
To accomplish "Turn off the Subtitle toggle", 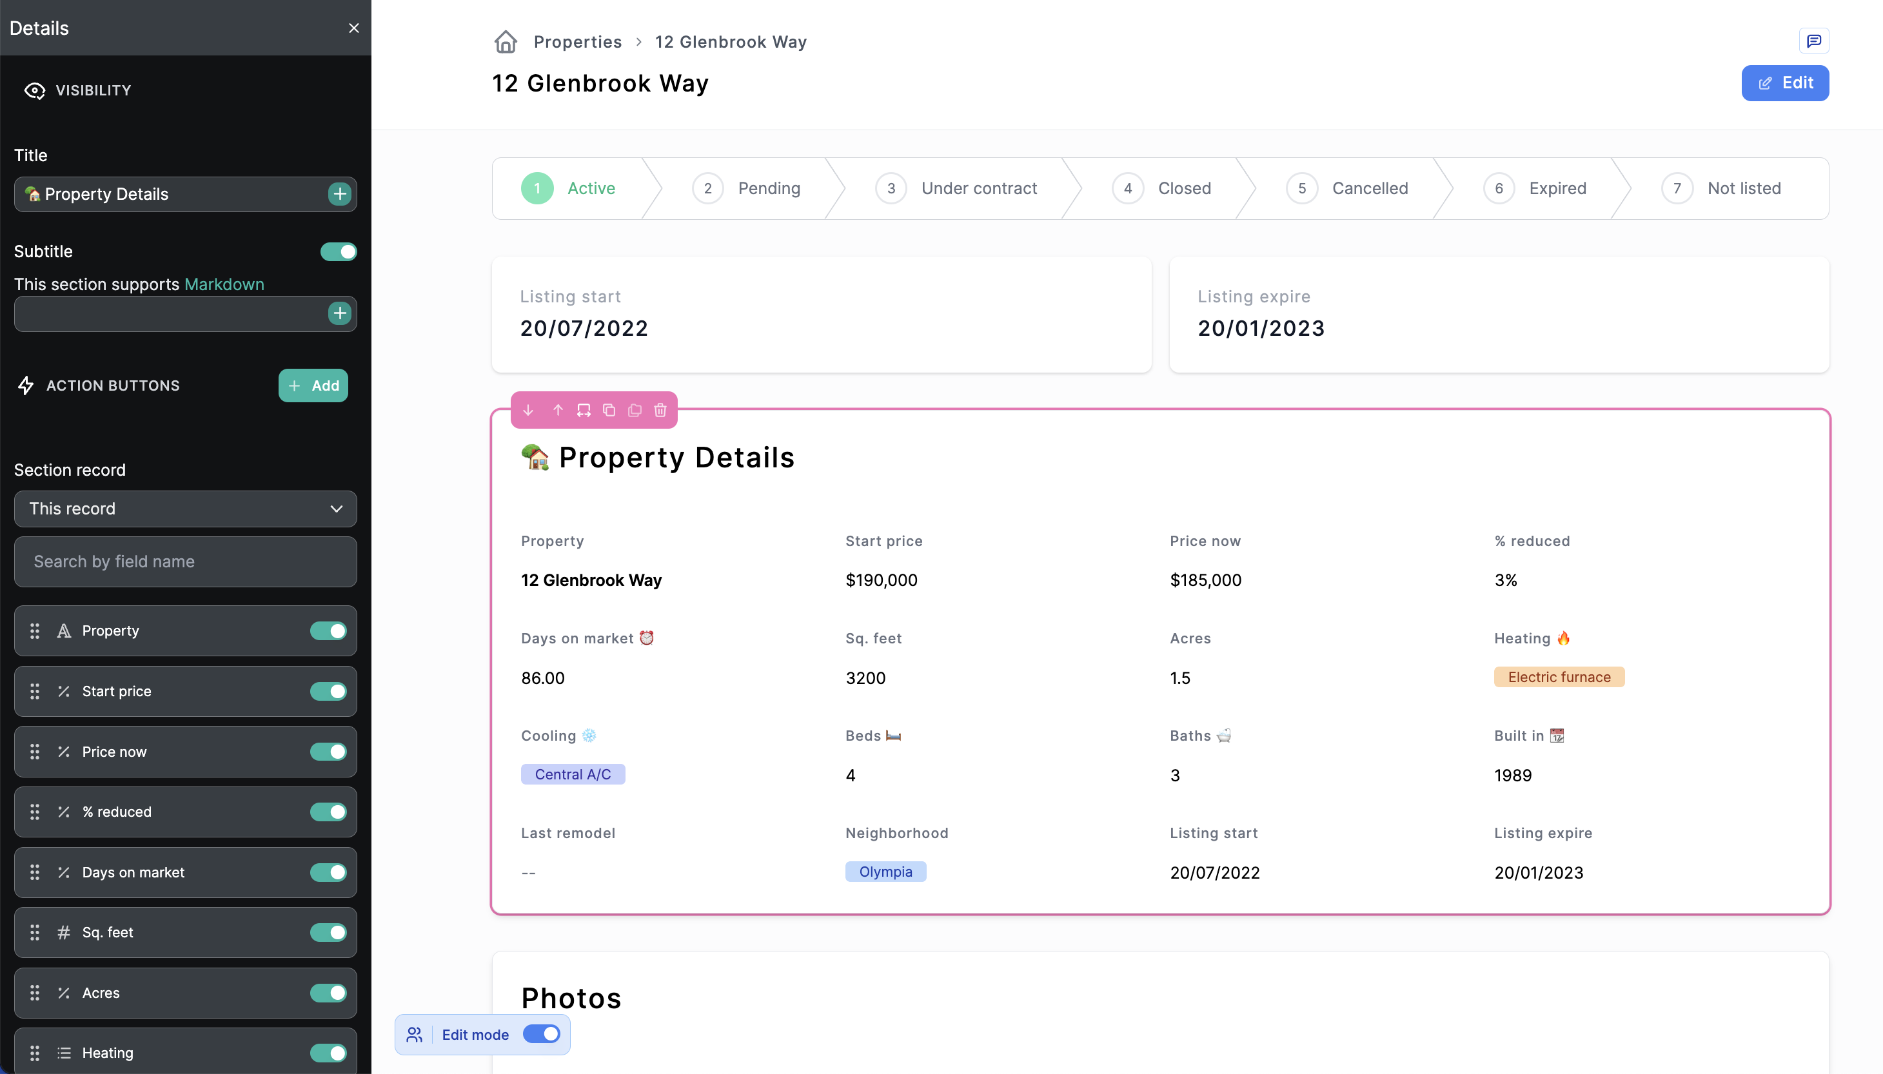I will (339, 251).
